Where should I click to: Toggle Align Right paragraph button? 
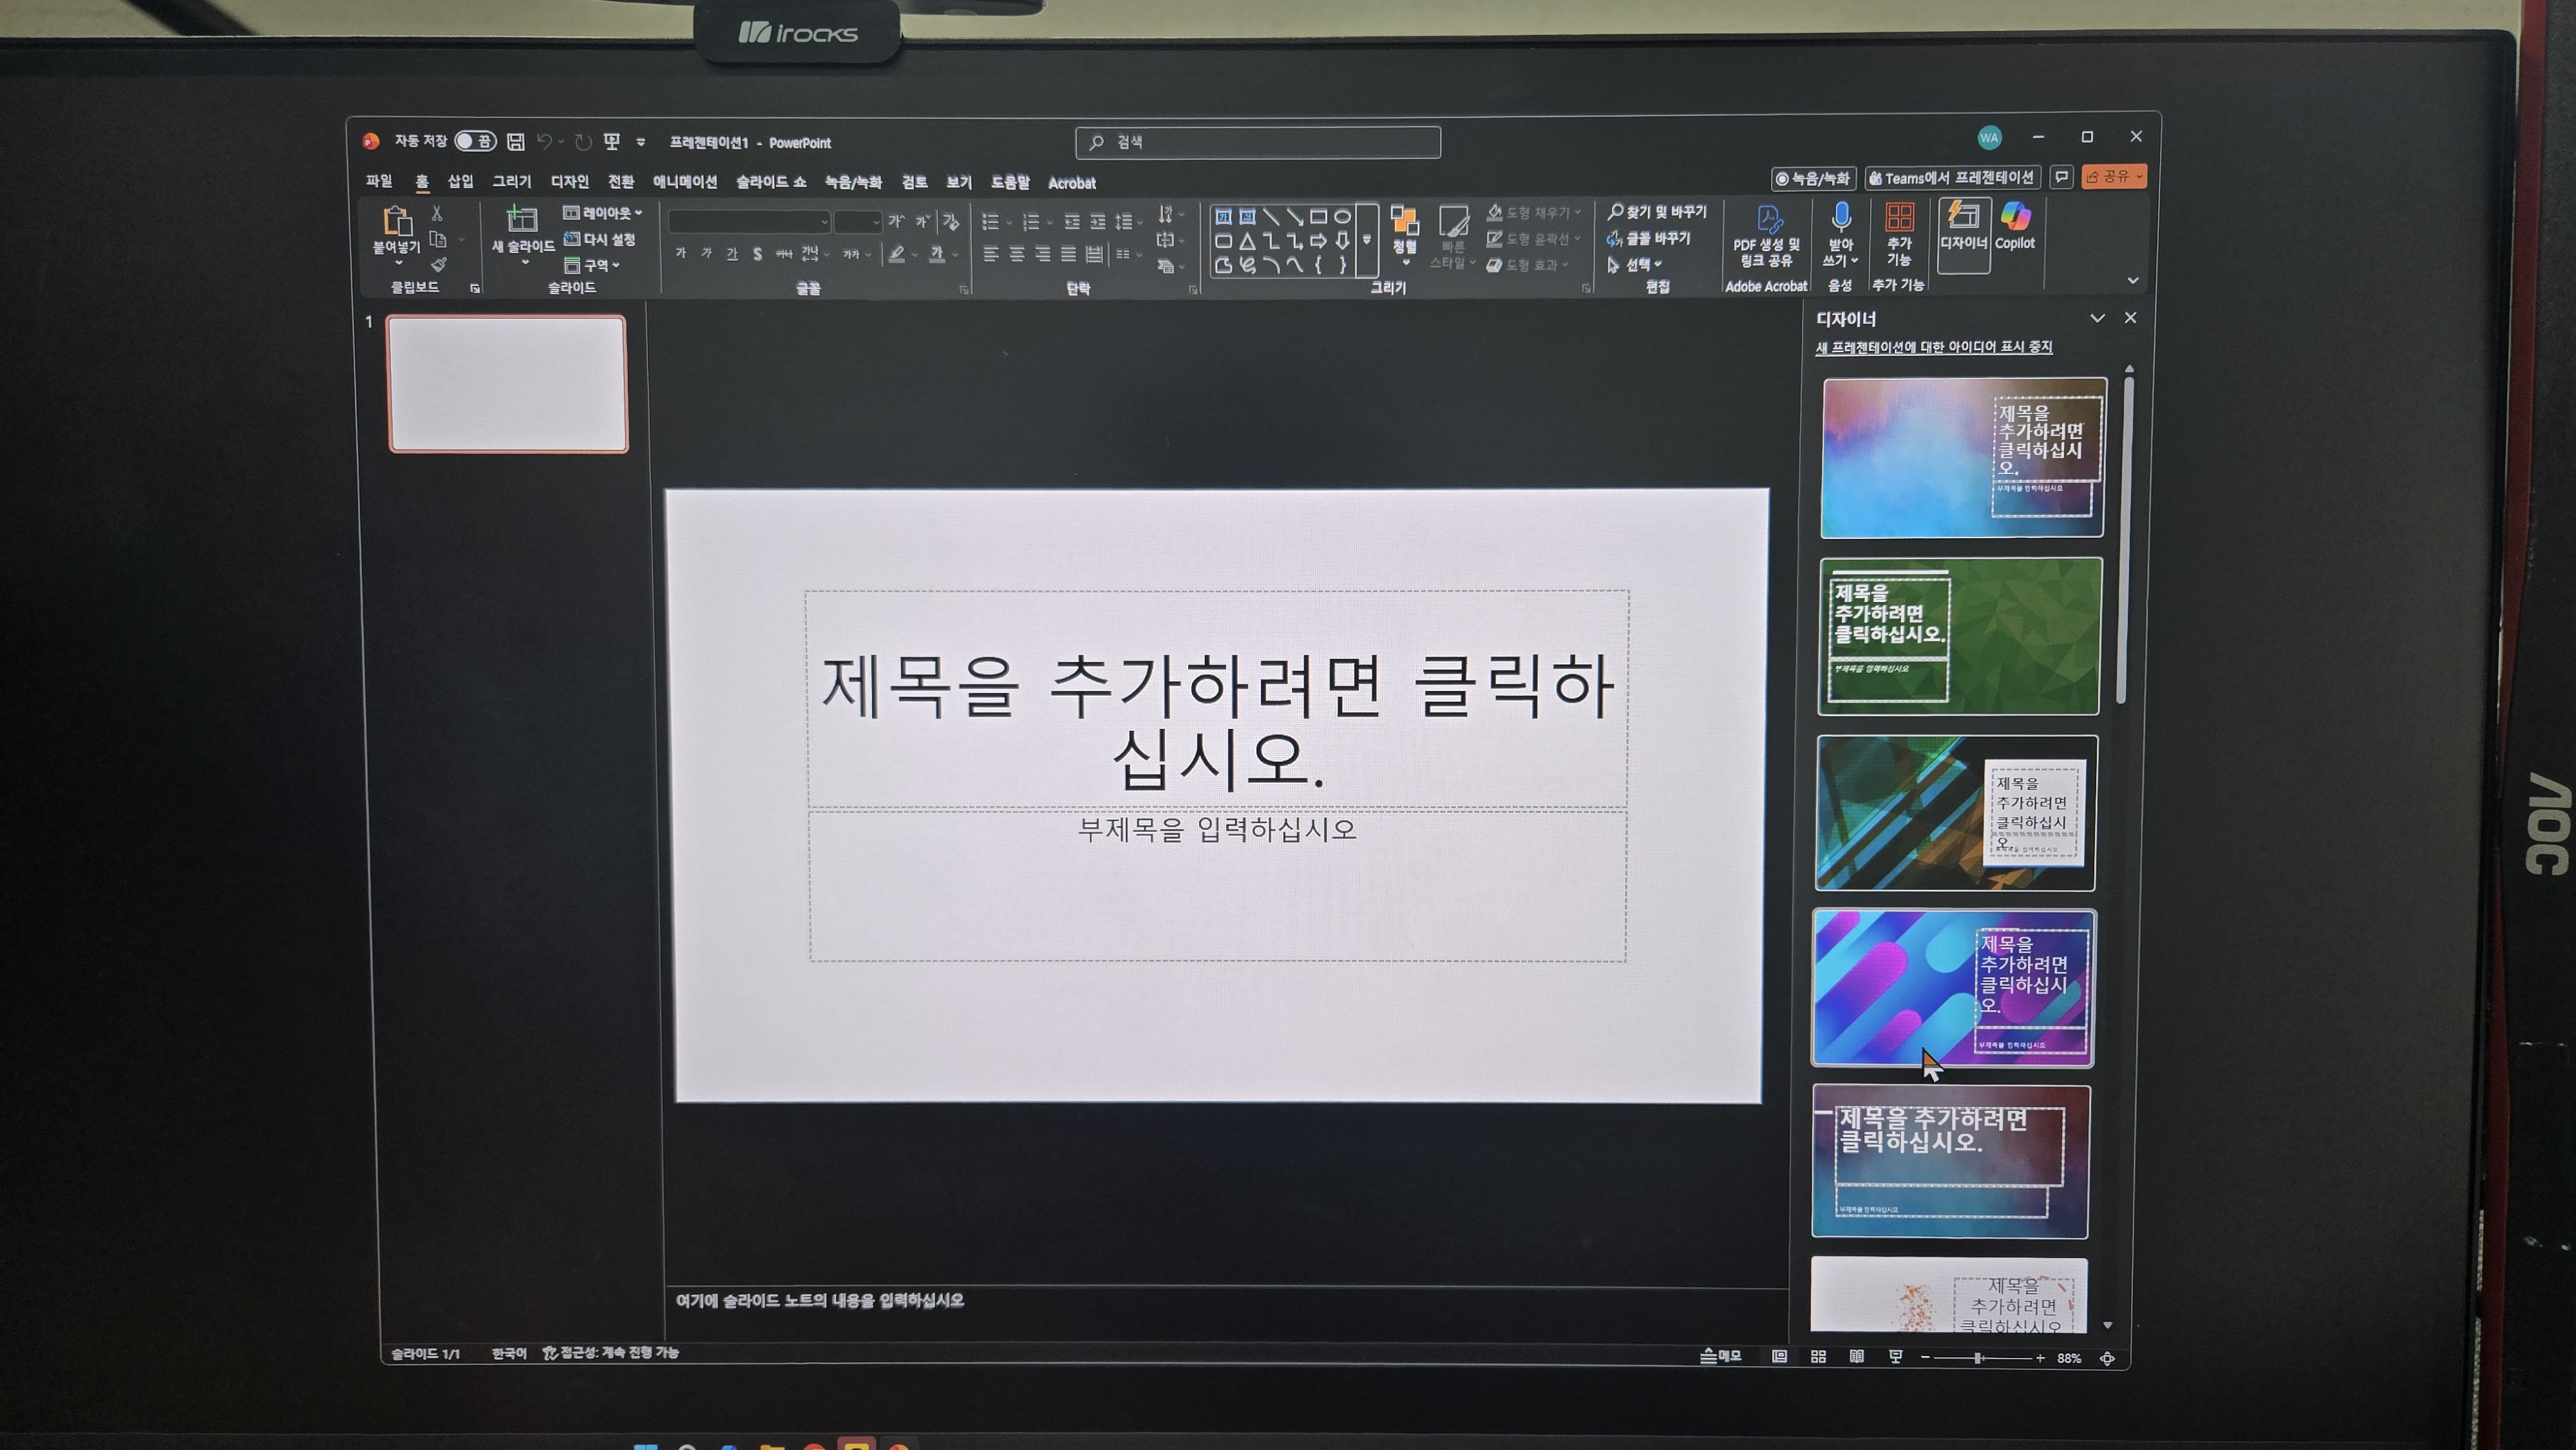click(1043, 254)
